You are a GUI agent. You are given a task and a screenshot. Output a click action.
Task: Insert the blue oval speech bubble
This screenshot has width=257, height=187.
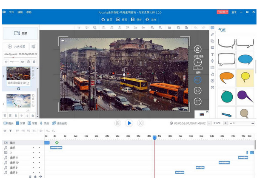point(245,59)
